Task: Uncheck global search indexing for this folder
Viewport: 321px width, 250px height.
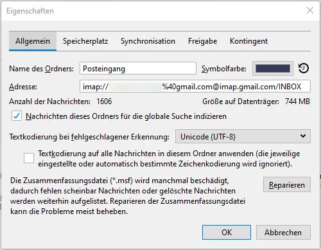Action: pos(17,116)
